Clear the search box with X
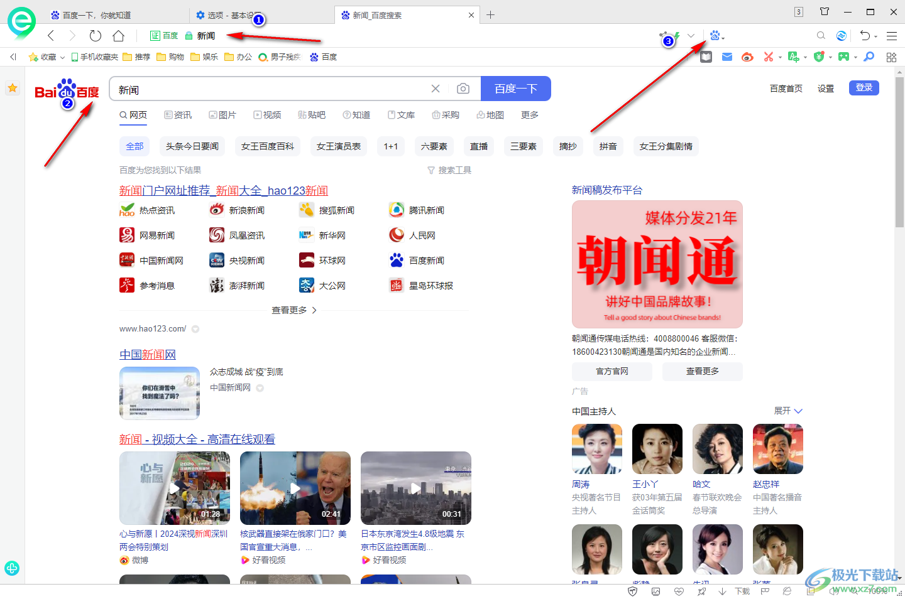 pyautogui.click(x=436, y=89)
